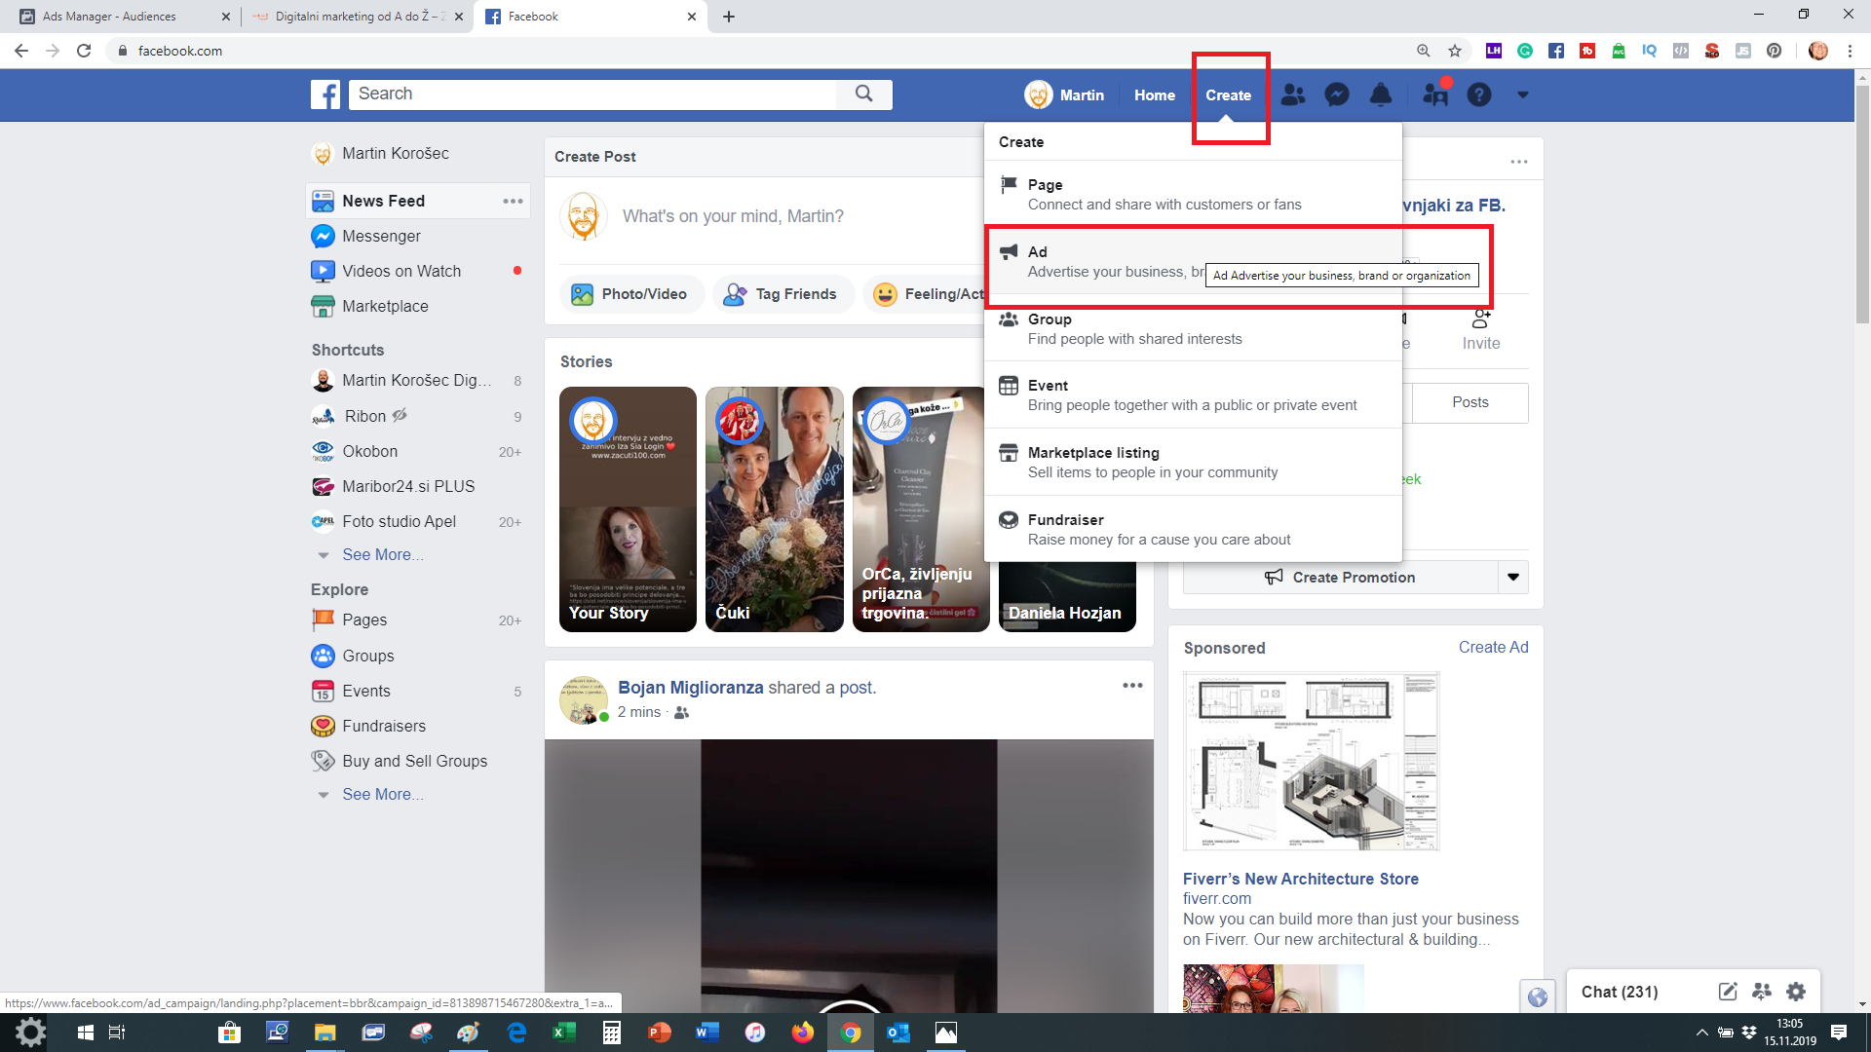
Task: Click the Create Ad link
Action: click(1493, 647)
